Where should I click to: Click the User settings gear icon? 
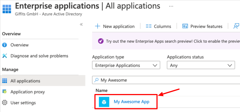pos(5,102)
